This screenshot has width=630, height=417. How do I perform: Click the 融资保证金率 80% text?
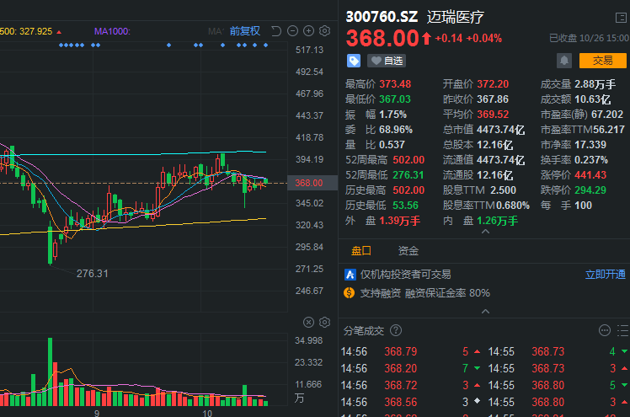447,293
